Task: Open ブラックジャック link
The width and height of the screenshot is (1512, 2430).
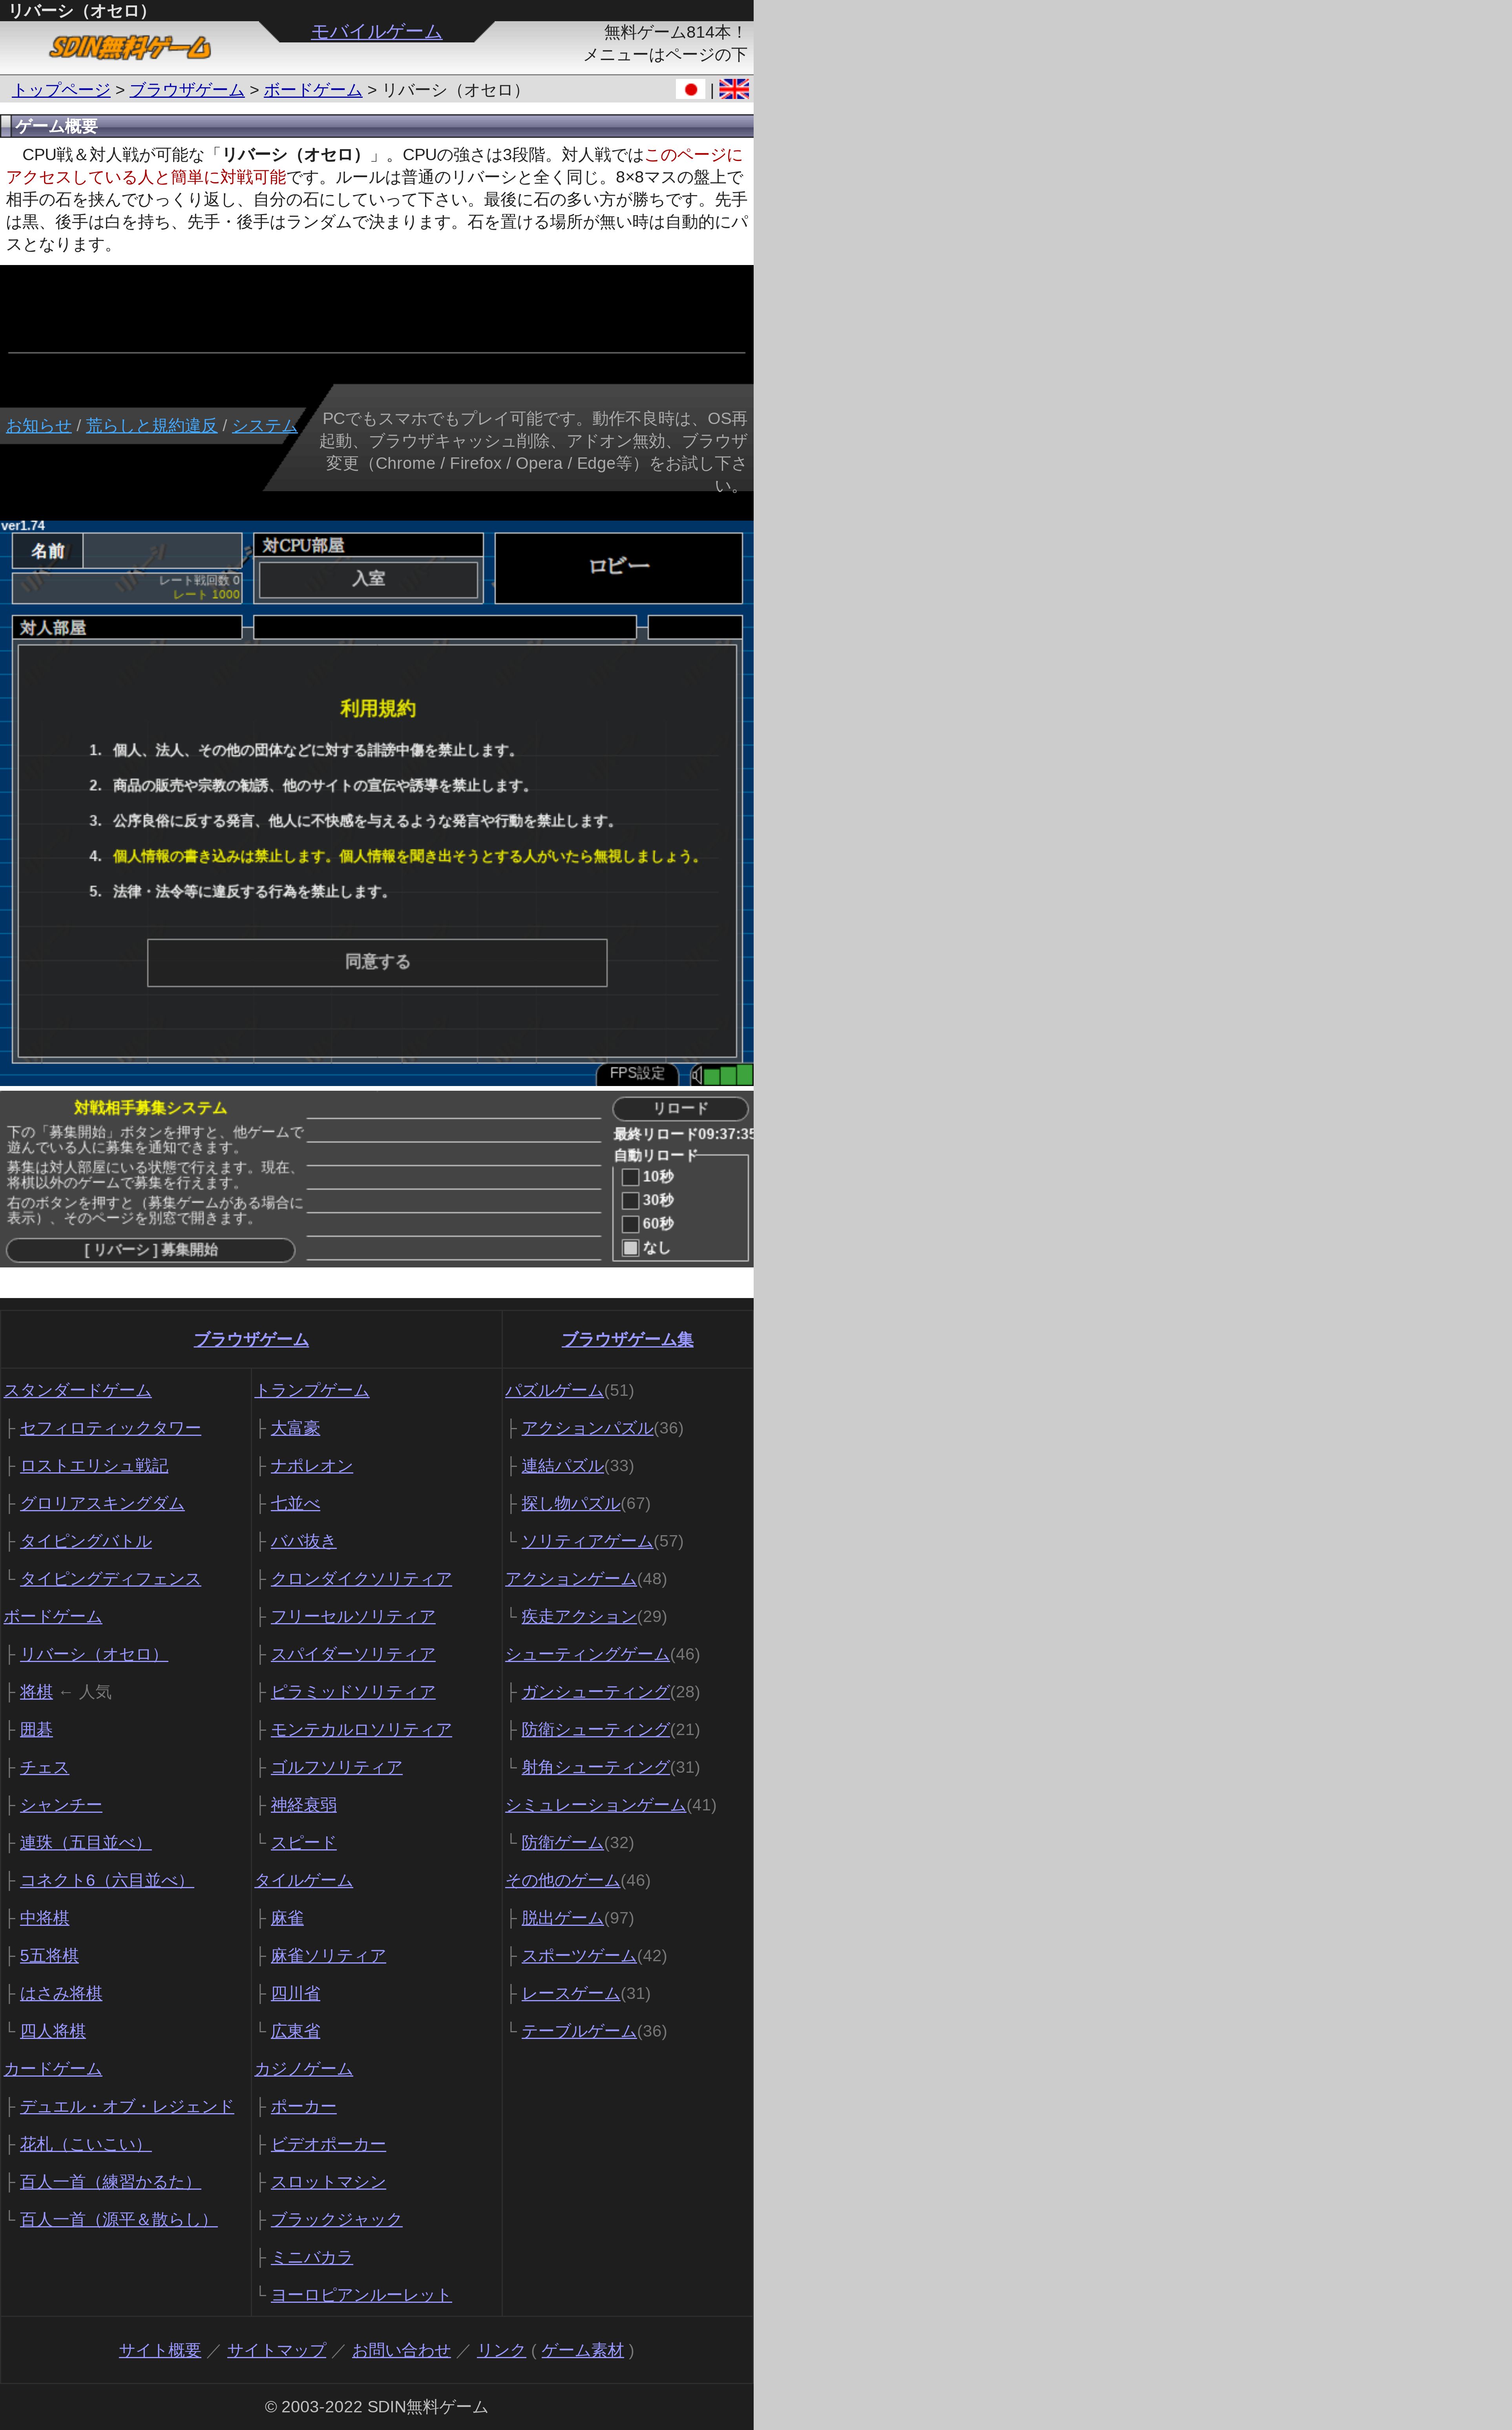Action: point(337,2220)
